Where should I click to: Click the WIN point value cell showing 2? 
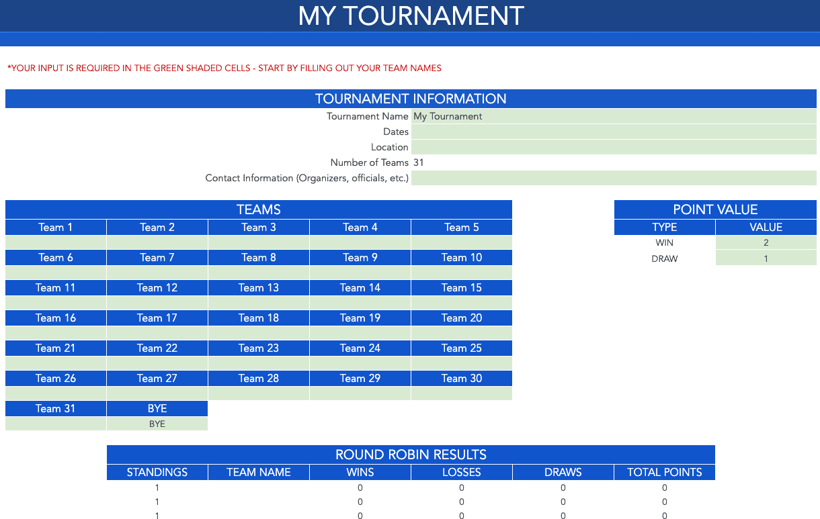[766, 242]
